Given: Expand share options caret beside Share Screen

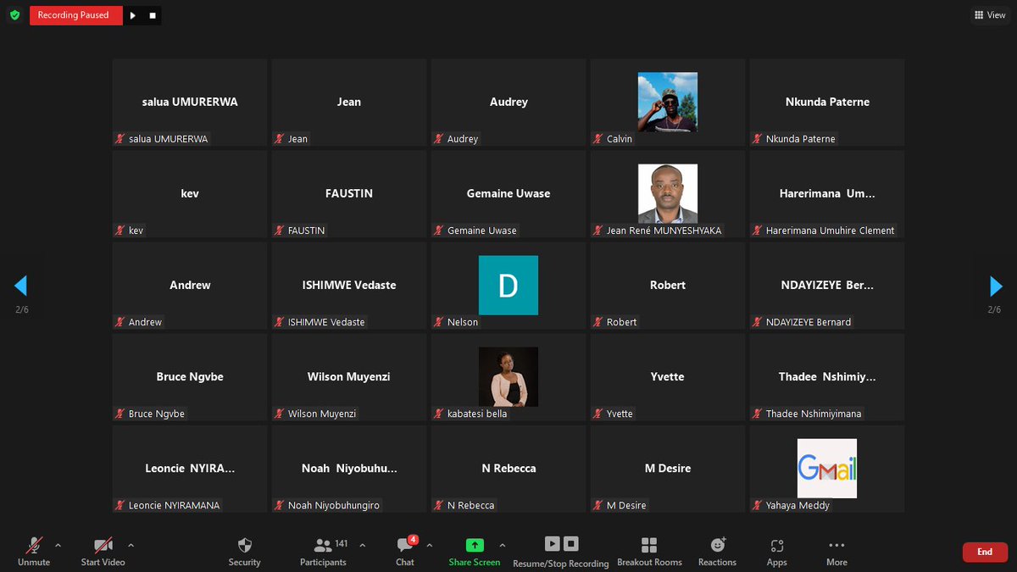Looking at the screenshot, I should pyautogui.click(x=503, y=545).
